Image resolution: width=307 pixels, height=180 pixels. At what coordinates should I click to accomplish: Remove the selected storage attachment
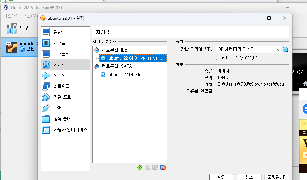click(163, 168)
